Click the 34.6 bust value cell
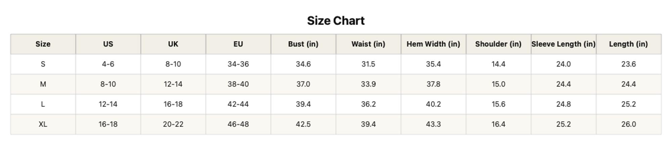Screen dimensions: 672x145 pyautogui.click(x=303, y=64)
